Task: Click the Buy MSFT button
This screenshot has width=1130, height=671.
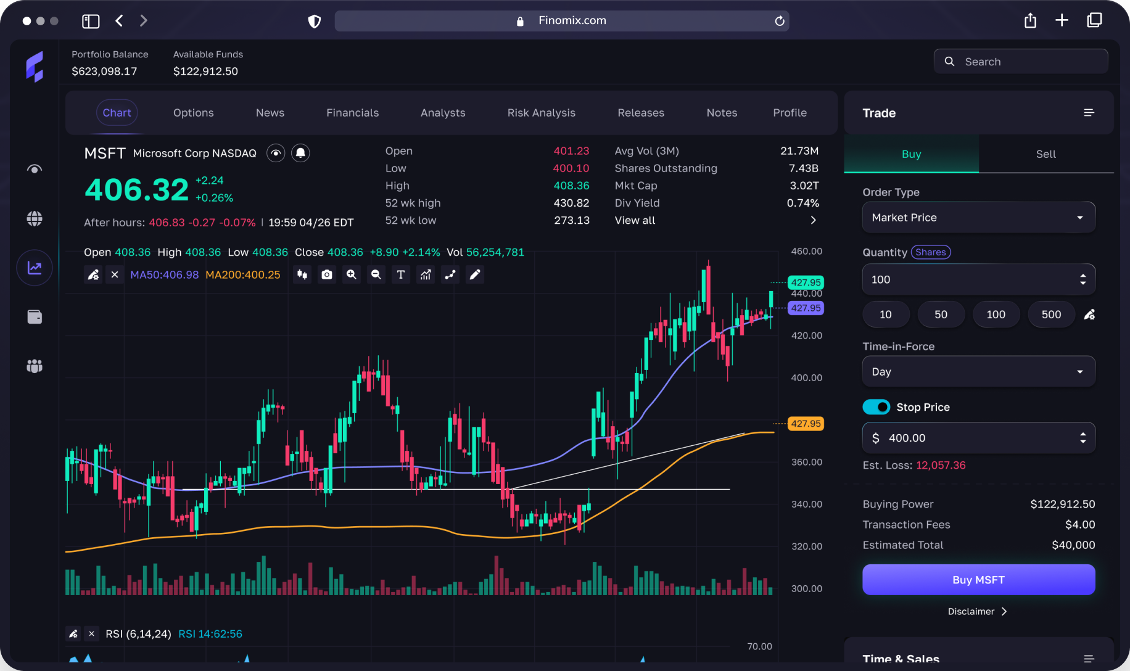Action: pos(978,580)
